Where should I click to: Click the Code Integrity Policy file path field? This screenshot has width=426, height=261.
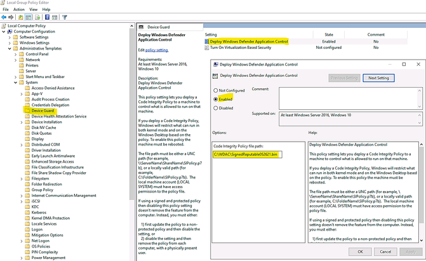coord(247,154)
